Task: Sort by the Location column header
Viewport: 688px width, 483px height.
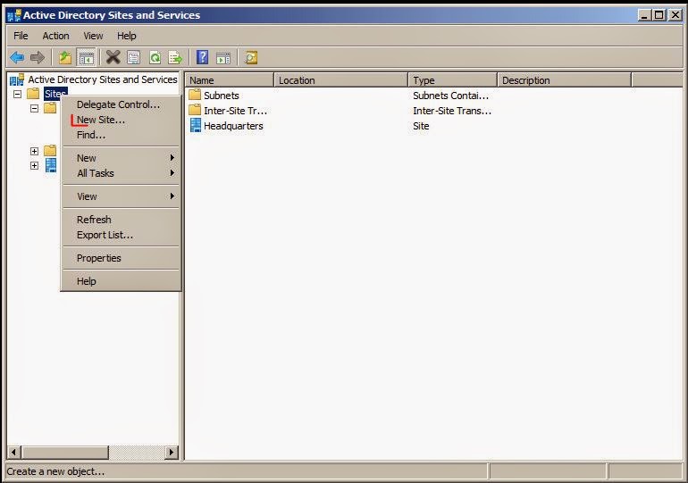Action: [341, 80]
